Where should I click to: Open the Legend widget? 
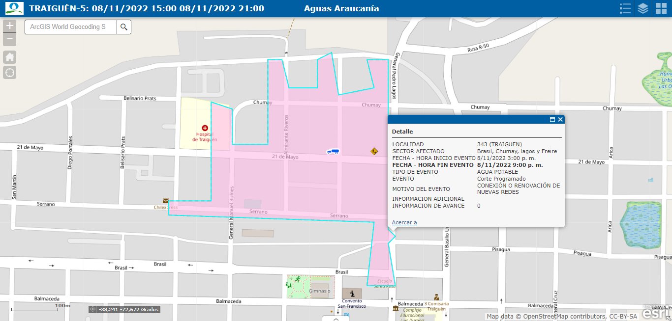click(625, 8)
